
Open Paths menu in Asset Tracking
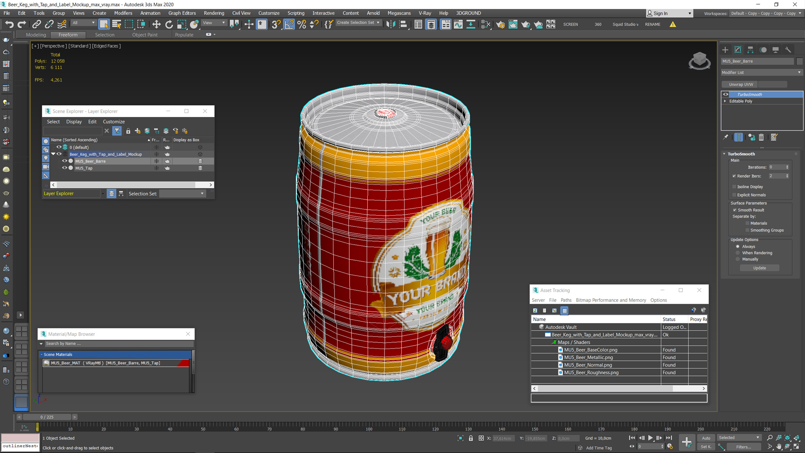566,300
